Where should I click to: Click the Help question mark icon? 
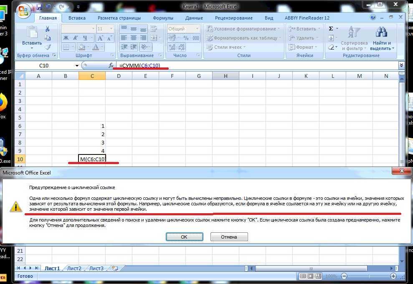point(373,17)
